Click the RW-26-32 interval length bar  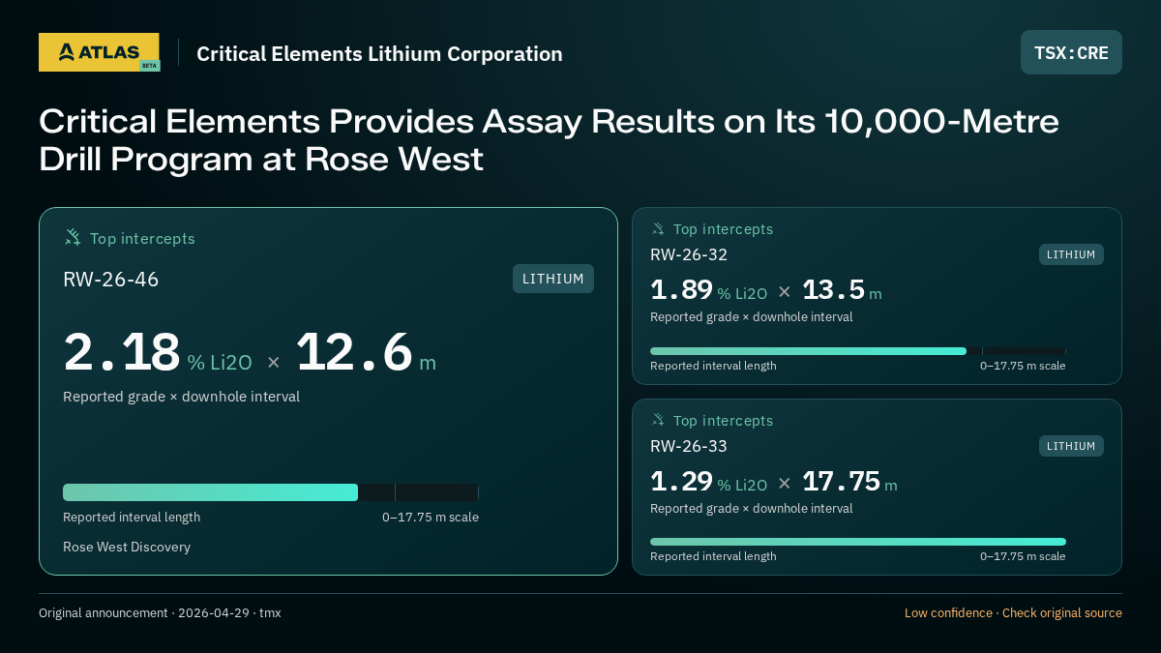pos(858,351)
